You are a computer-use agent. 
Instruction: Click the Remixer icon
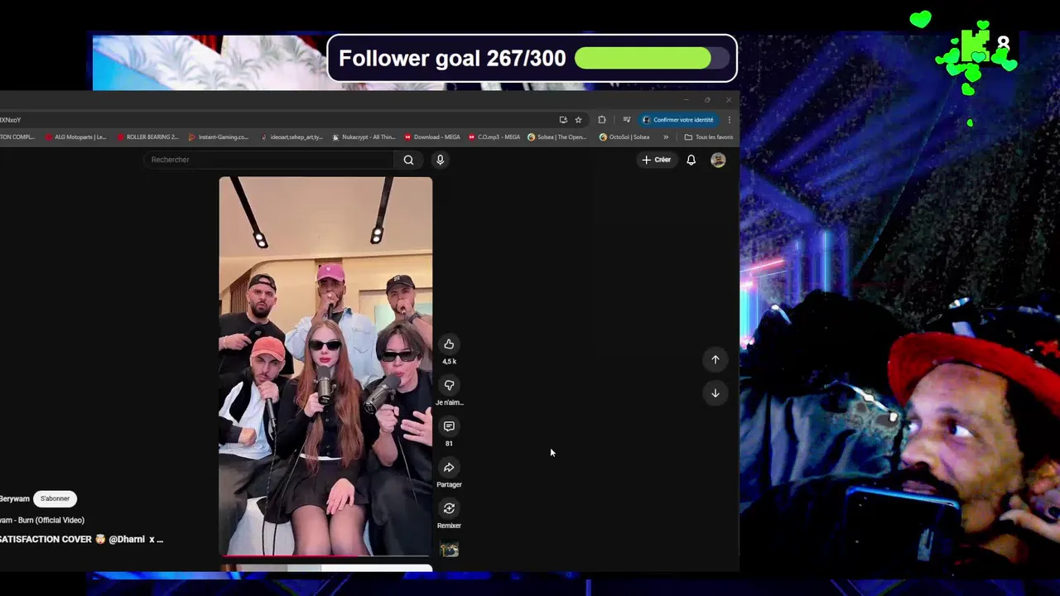pos(449,508)
